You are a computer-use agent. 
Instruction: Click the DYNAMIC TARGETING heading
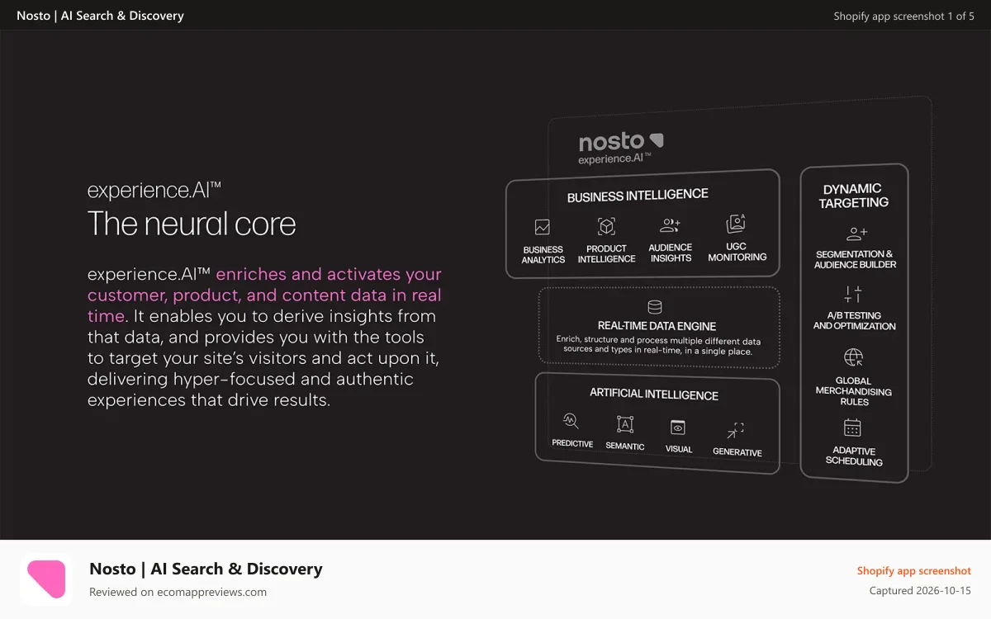click(x=853, y=196)
